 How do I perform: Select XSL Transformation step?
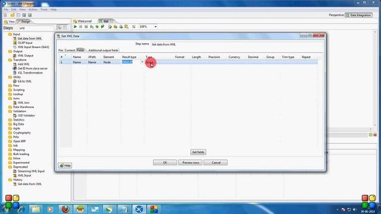click(x=30, y=73)
